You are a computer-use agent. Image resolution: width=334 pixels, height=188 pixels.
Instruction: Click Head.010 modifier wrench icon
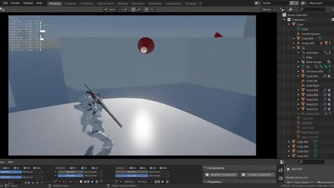click(x=325, y=100)
